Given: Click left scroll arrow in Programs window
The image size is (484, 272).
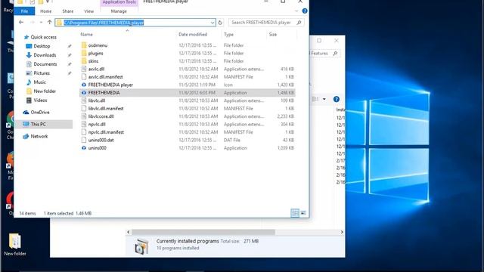Looking at the screenshot, I should pos(129,232).
